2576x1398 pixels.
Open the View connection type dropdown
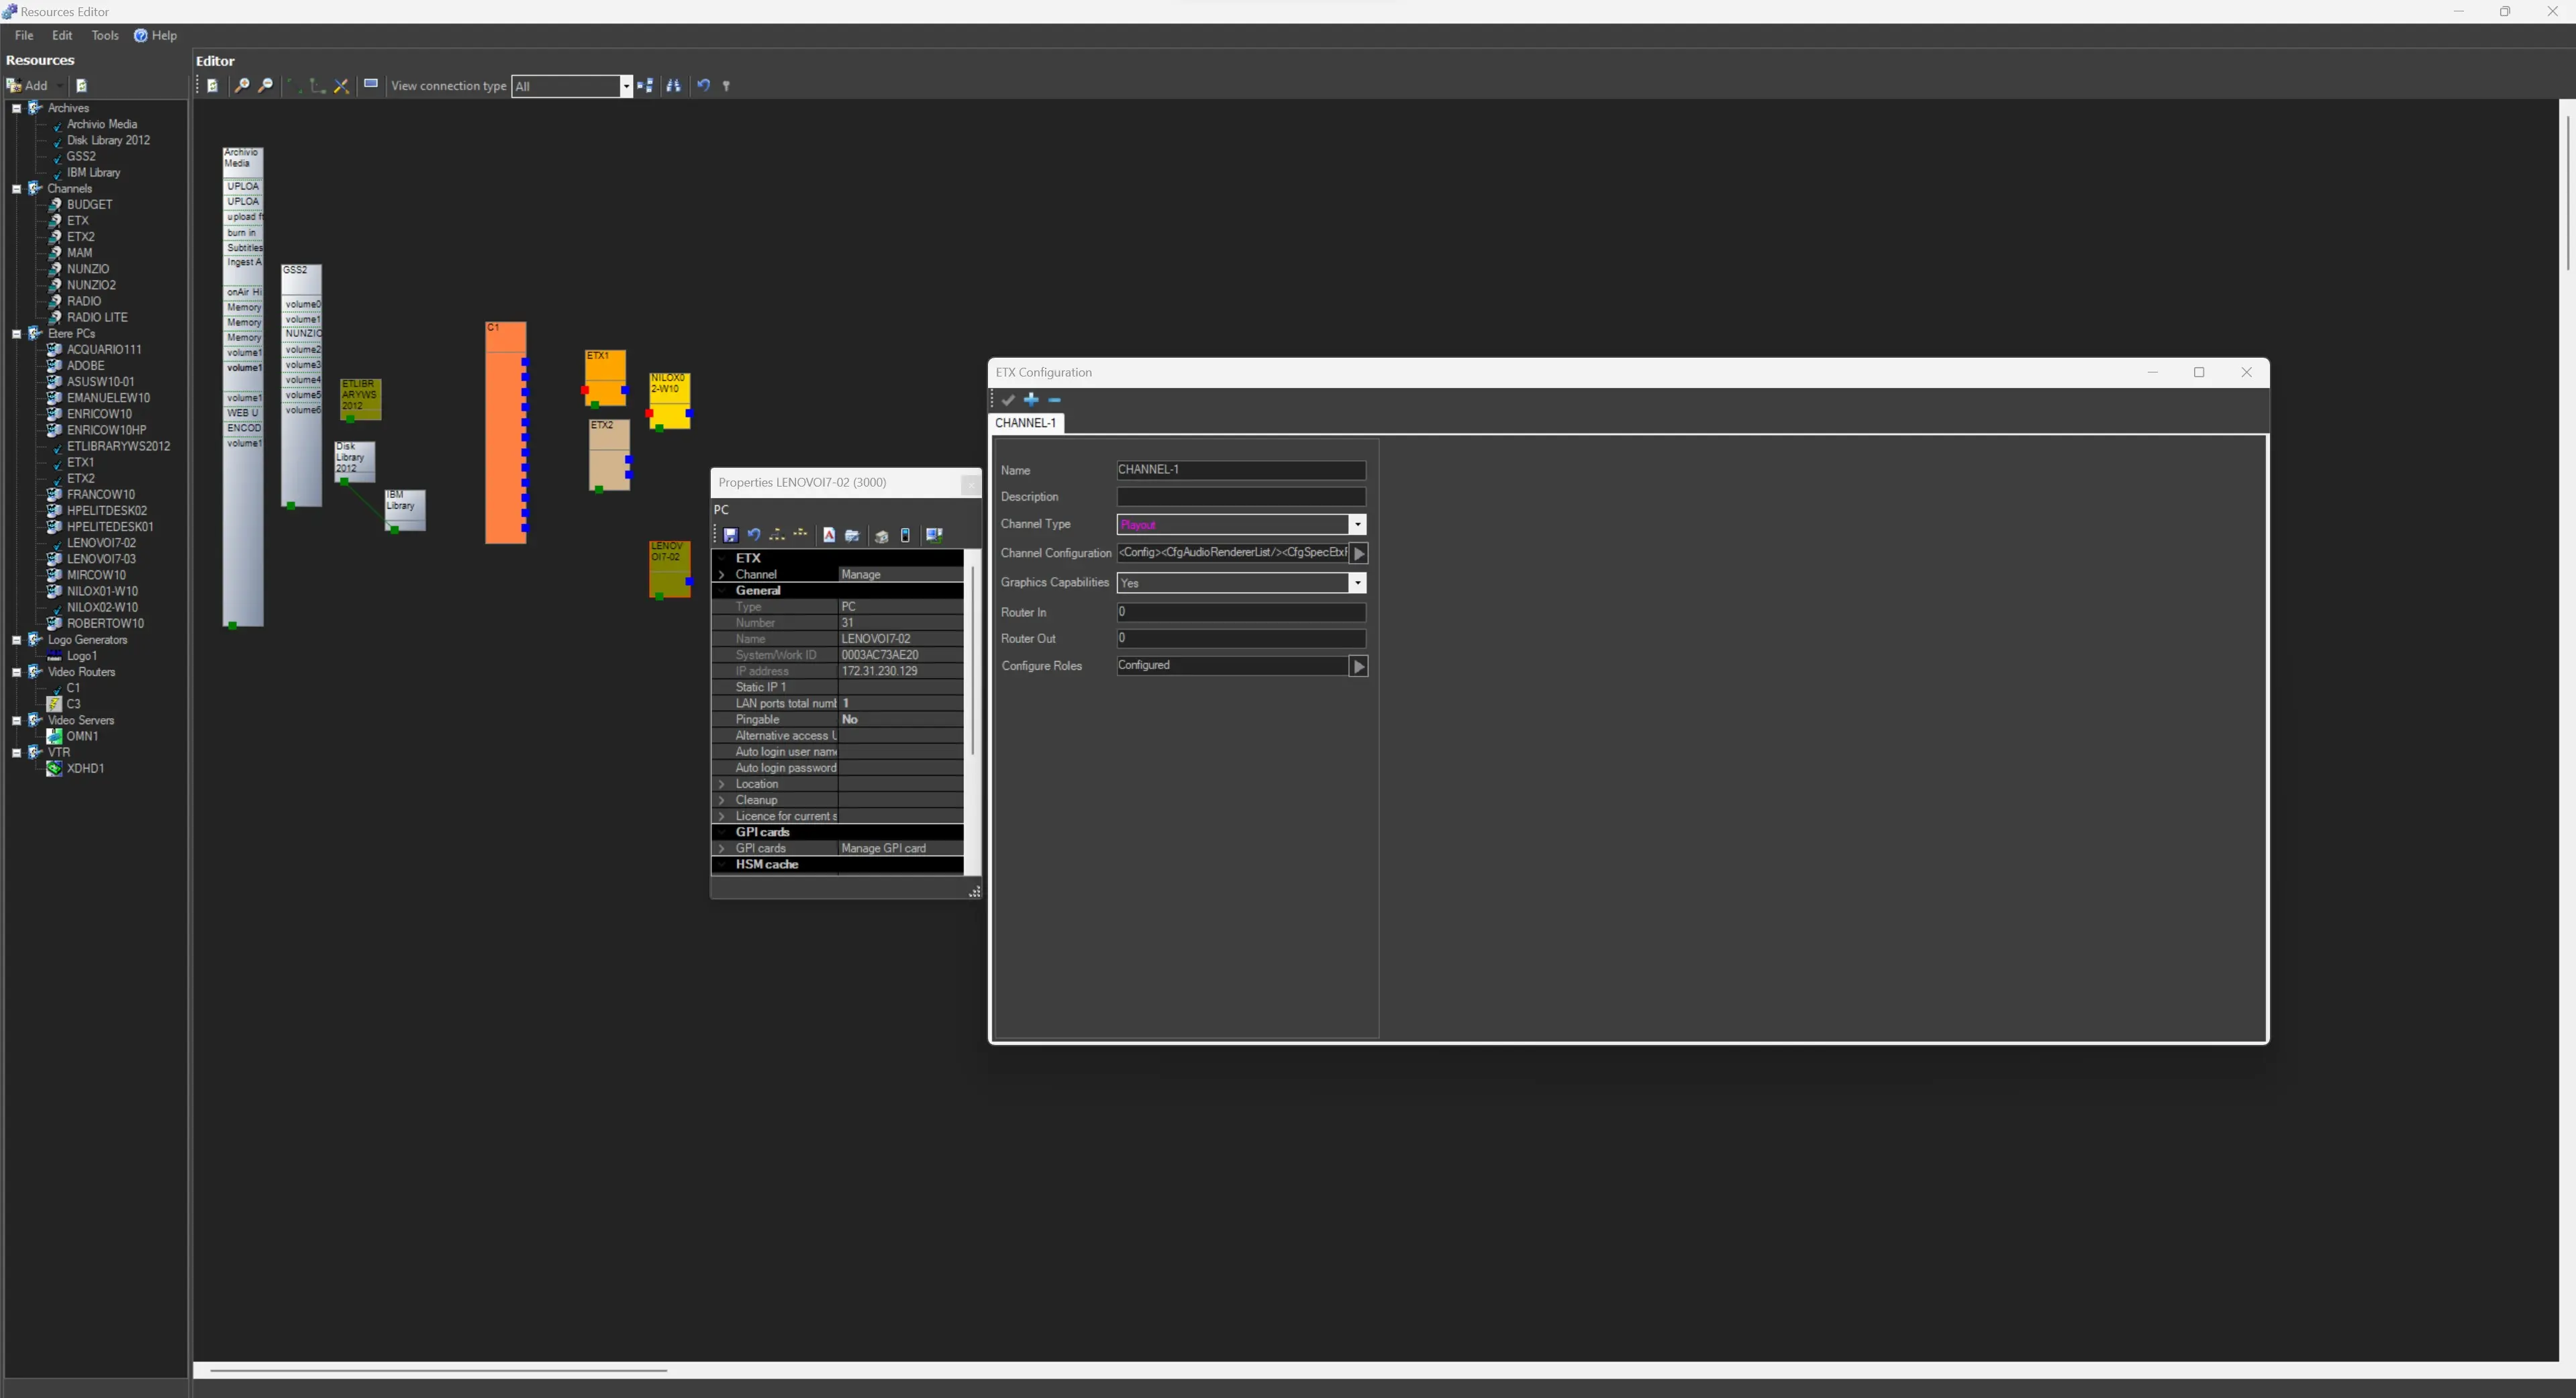point(626,86)
